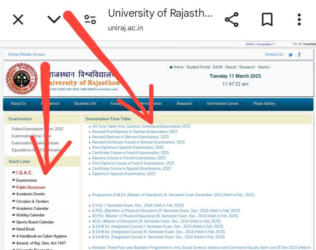Close the browser custom tab
The height and width of the screenshot is (250, 316).
pyautogui.click(x=18, y=20)
